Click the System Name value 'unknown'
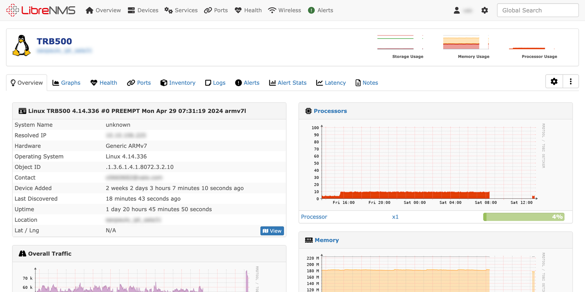 (118, 125)
